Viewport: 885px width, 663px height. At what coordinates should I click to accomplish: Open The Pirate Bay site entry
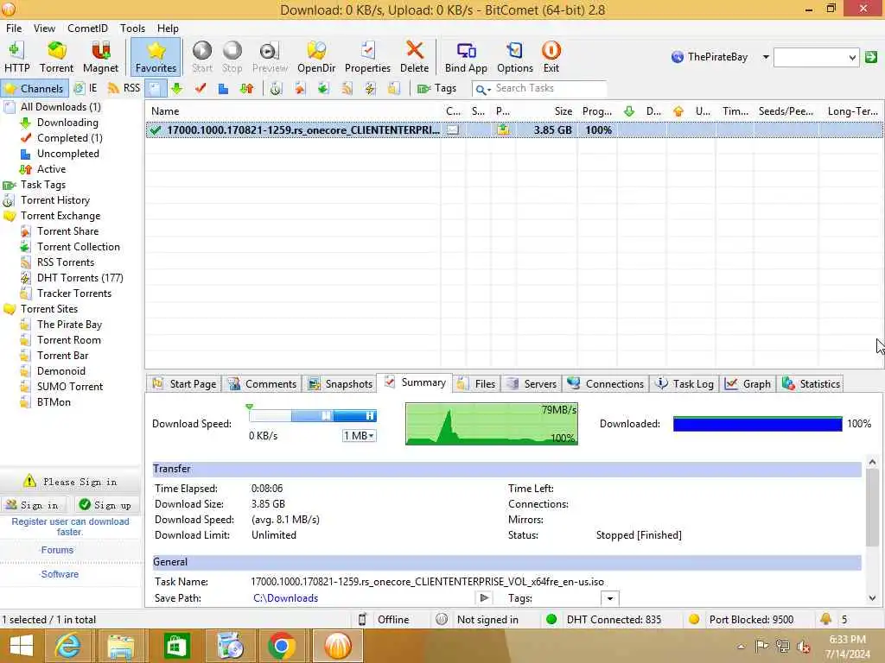click(x=69, y=325)
